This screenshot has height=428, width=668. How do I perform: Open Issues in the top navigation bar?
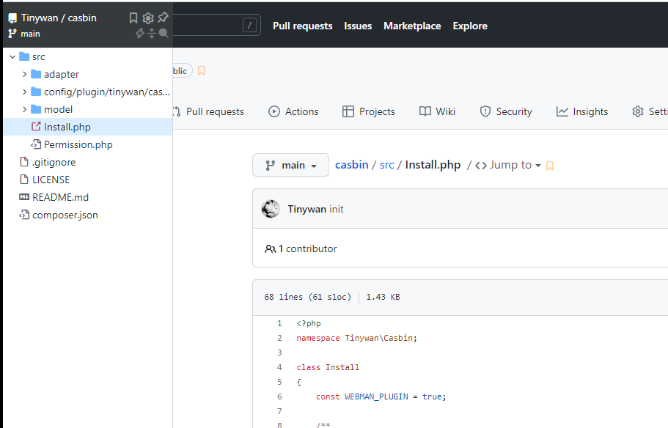coord(358,26)
